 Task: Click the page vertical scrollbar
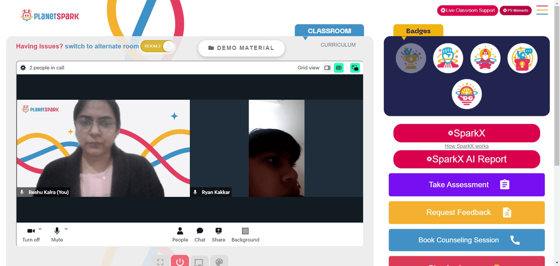[557, 86]
